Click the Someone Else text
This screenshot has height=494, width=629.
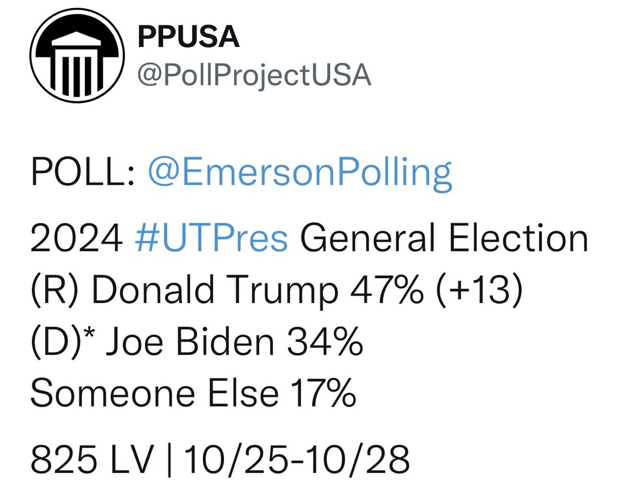coord(155,393)
